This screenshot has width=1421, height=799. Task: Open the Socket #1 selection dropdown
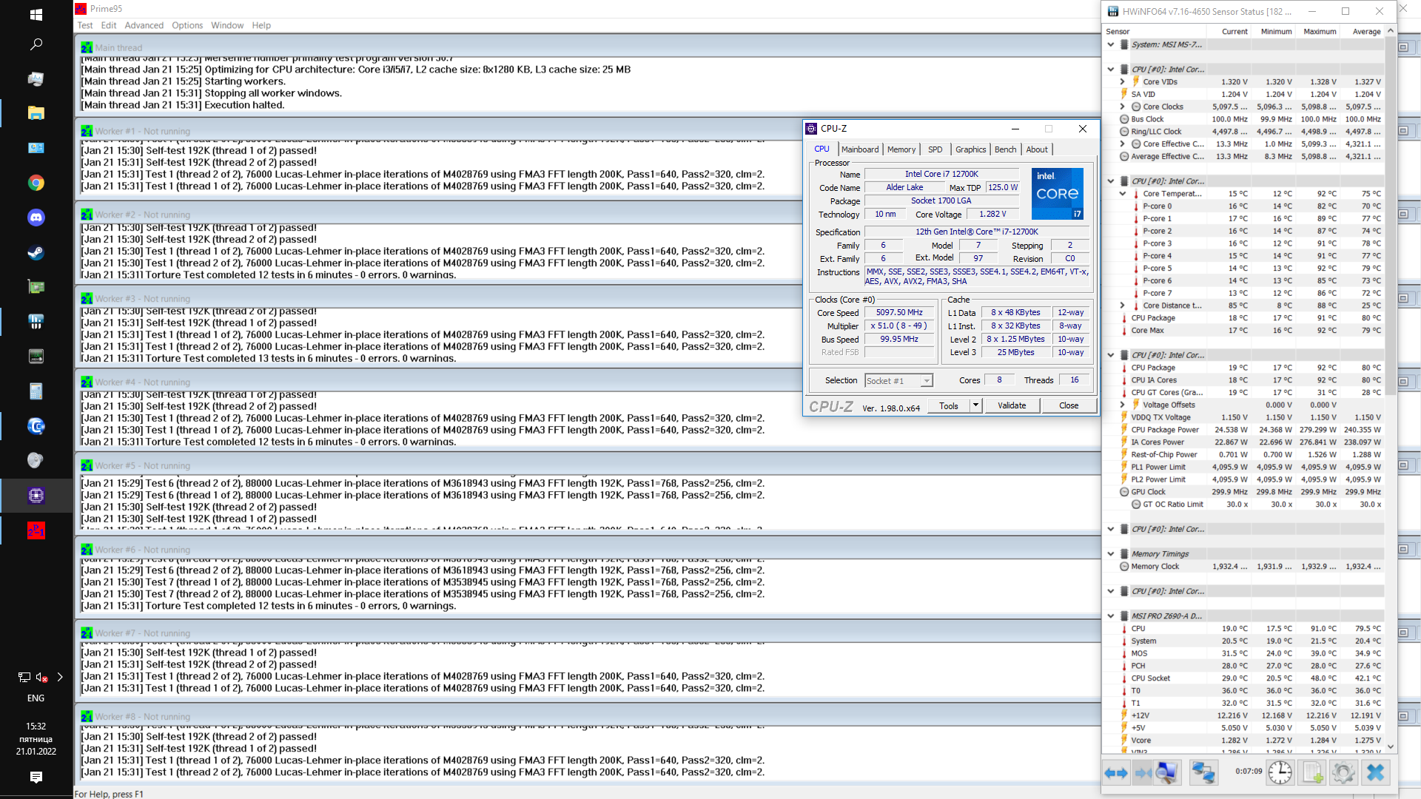(x=926, y=381)
